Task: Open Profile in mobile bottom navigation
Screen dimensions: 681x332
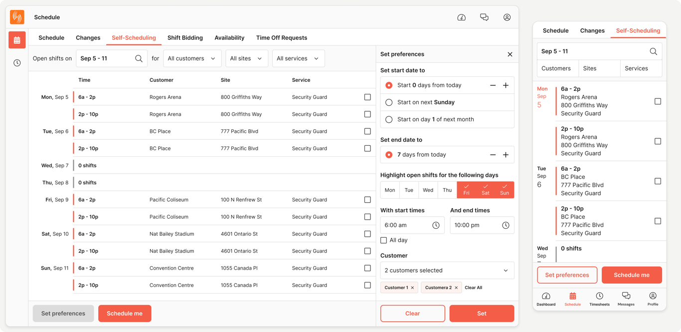Action: [653, 299]
